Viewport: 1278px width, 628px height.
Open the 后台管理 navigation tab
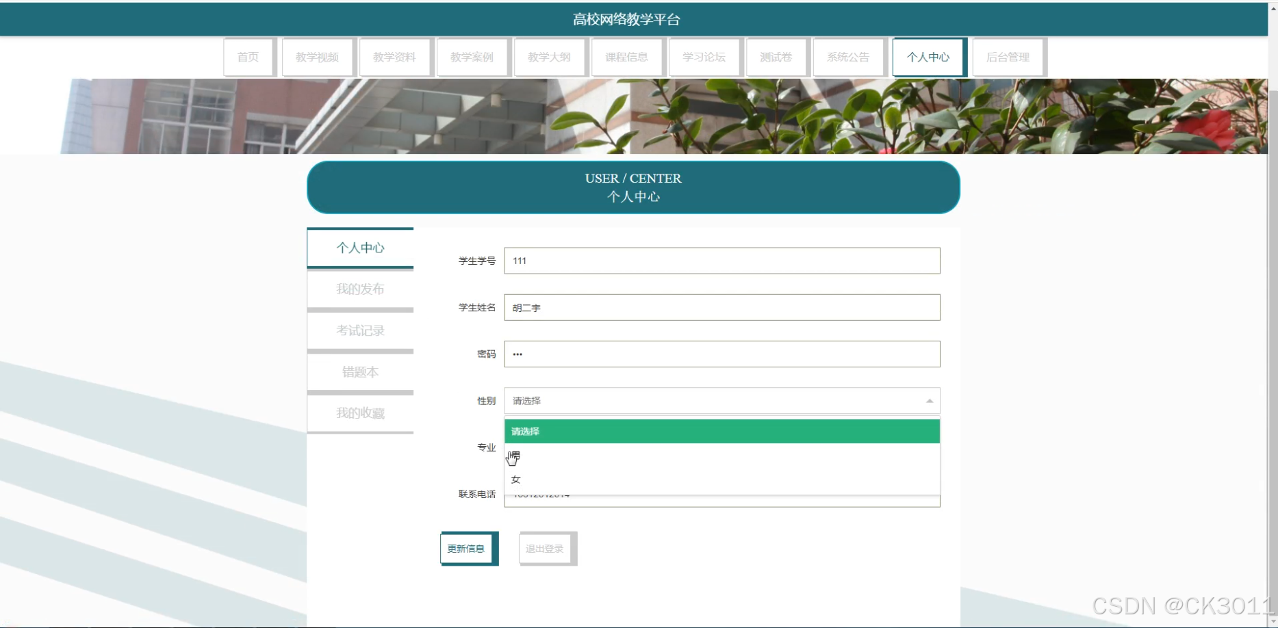click(x=1008, y=57)
